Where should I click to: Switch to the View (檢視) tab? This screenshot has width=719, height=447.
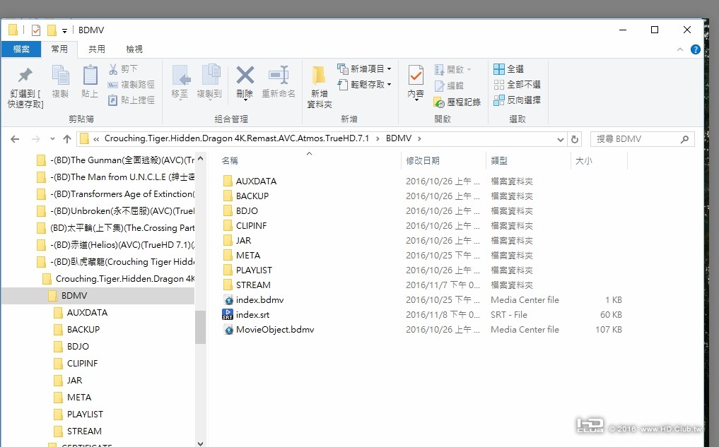tap(134, 49)
